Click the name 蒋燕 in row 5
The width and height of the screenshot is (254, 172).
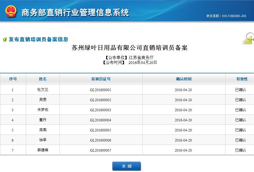(x=43, y=130)
